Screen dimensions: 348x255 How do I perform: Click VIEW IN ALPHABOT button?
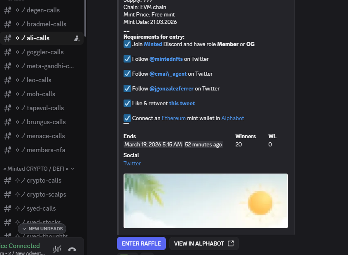point(204,243)
